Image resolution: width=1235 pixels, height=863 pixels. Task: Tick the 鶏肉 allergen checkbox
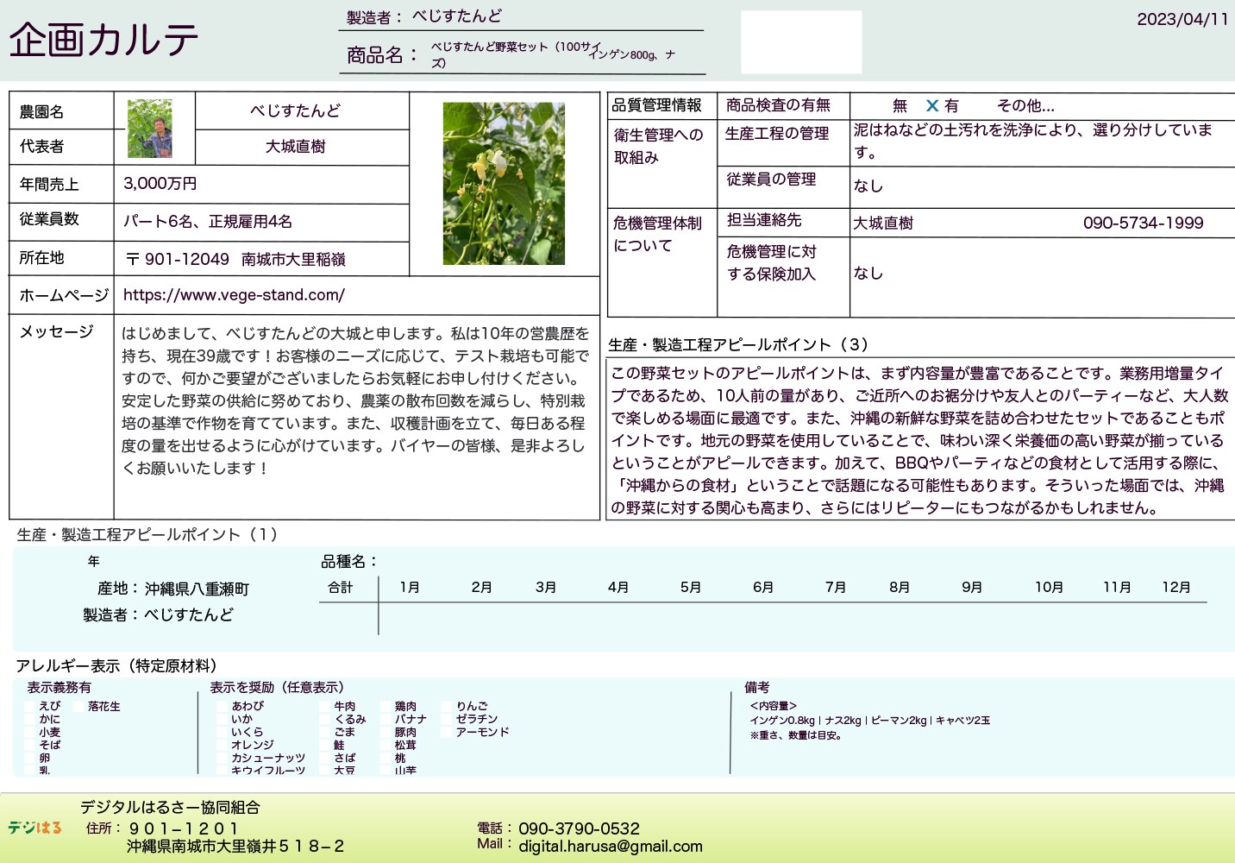point(386,706)
